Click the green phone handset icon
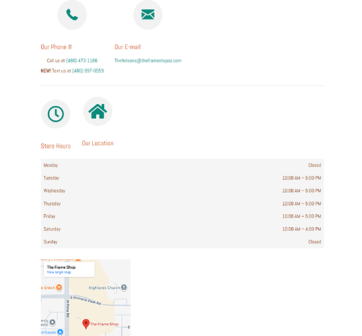 pos(72,15)
